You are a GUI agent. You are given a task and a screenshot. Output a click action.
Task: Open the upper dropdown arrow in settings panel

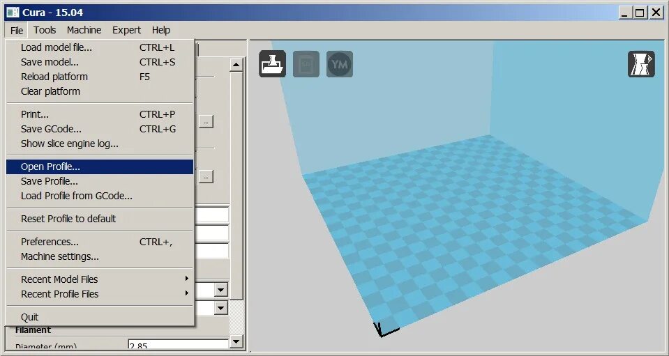tap(220, 291)
